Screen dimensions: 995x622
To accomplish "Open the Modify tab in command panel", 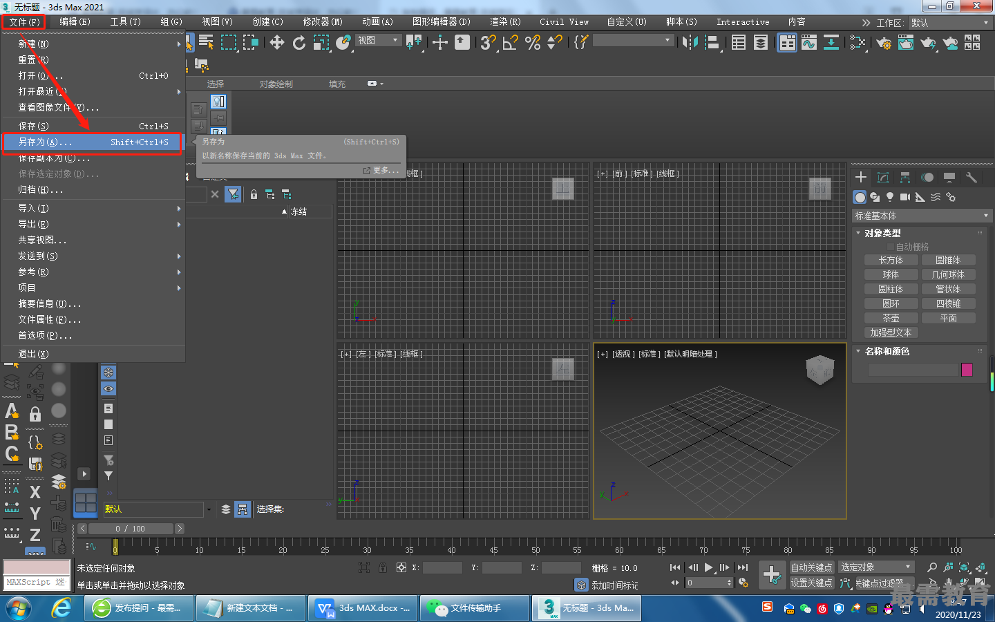I will pos(882,178).
